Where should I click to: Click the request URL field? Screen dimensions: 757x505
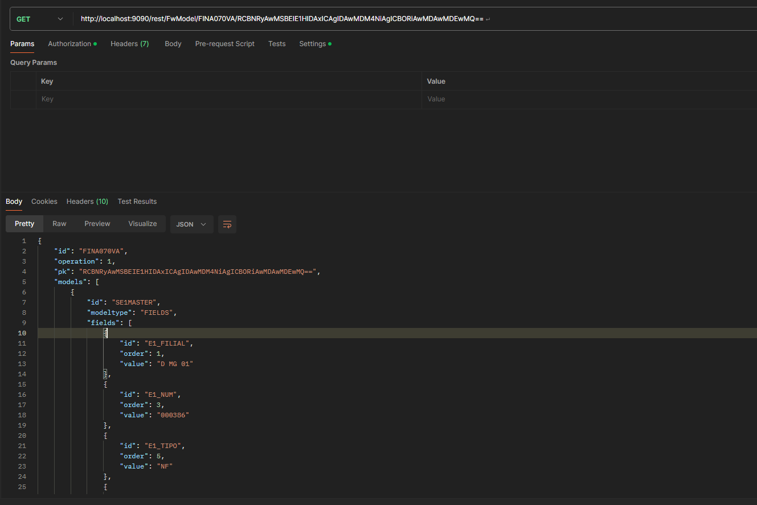tap(342, 19)
